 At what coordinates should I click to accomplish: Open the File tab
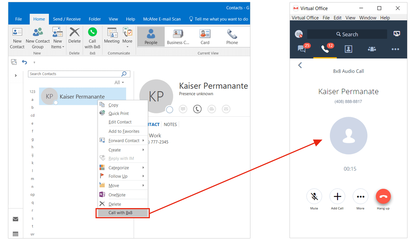point(18,19)
